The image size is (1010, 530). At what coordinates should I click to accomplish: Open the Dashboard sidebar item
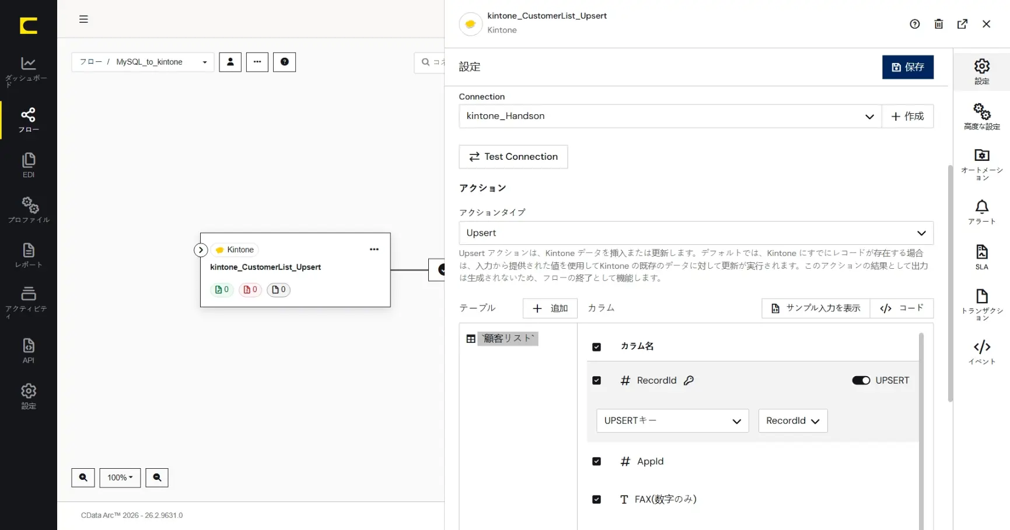point(28,72)
